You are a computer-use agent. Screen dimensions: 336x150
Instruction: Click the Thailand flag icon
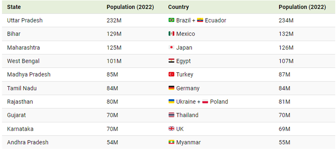(171, 115)
